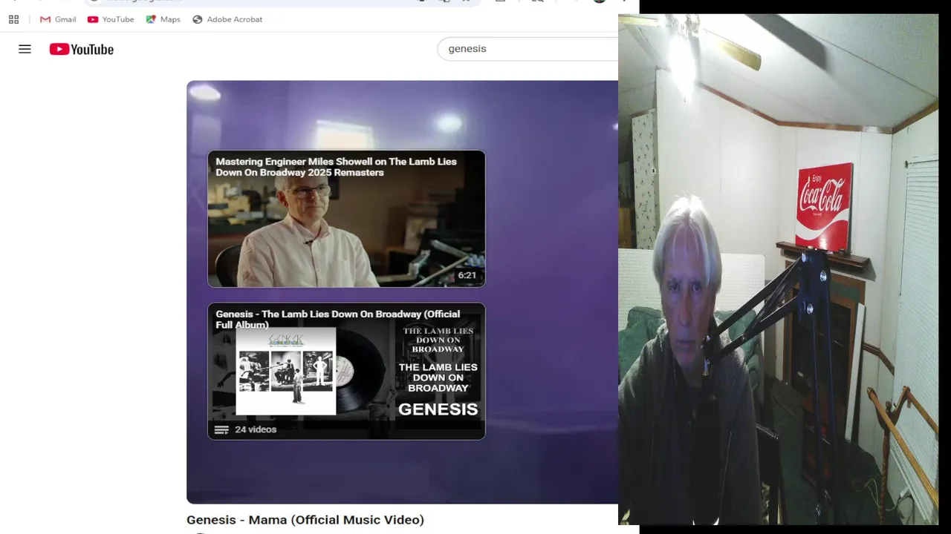Open the Maps bookmark
This screenshot has width=951, height=534.
[x=163, y=19]
